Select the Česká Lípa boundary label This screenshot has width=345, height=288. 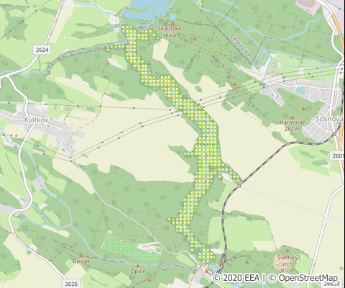coord(241,45)
